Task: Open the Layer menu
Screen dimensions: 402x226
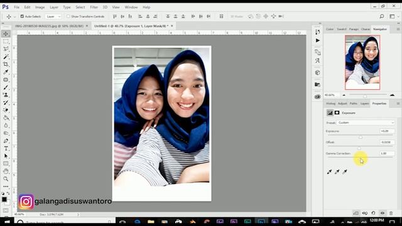Action: click(x=54, y=7)
